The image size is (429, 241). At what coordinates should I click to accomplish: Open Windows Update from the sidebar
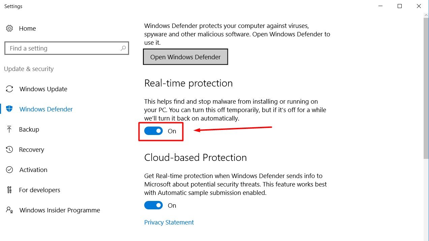click(43, 89)
